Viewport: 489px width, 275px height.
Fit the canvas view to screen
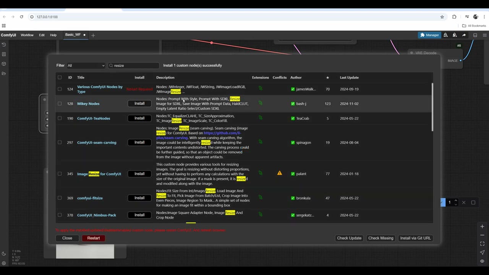point(482,244)
